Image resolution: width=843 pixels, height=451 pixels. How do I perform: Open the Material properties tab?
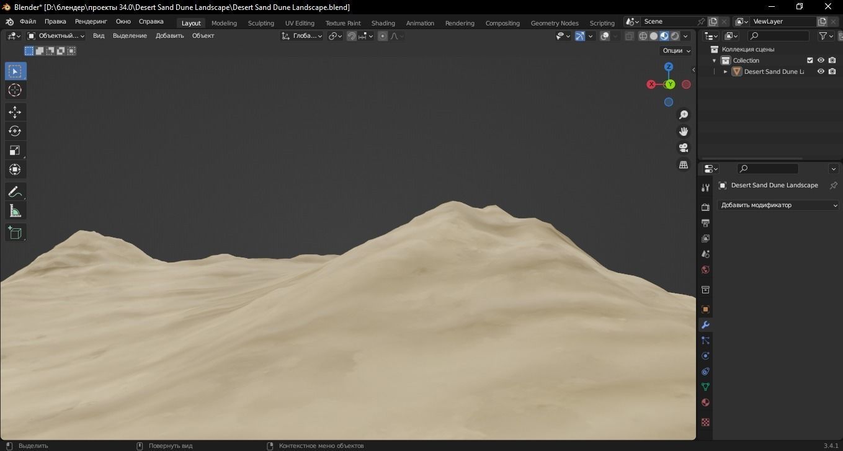click(x=705, y=403)
